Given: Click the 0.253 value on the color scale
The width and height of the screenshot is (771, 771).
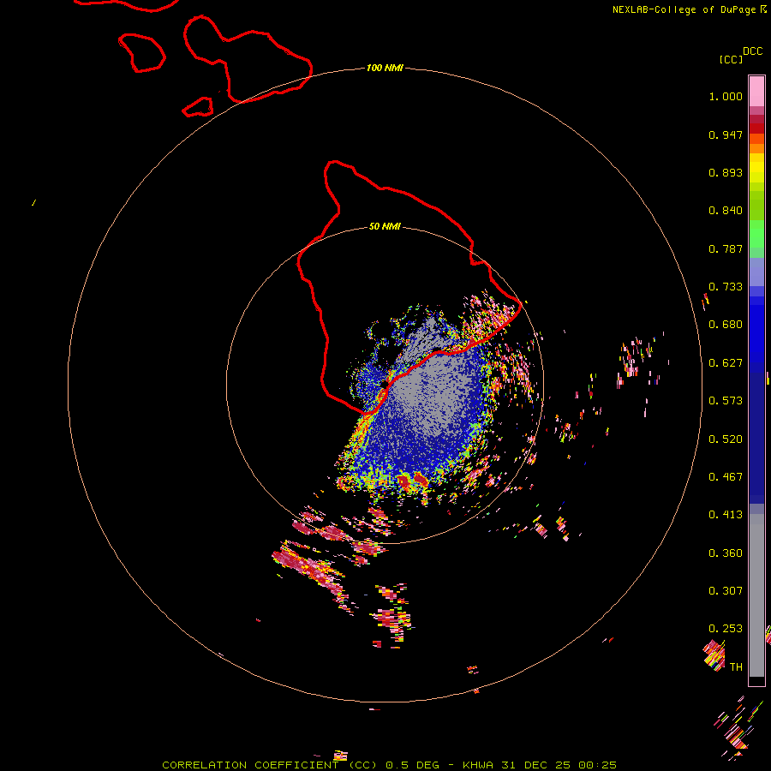Looking at the screenshot, I should [x=726, y=629].
